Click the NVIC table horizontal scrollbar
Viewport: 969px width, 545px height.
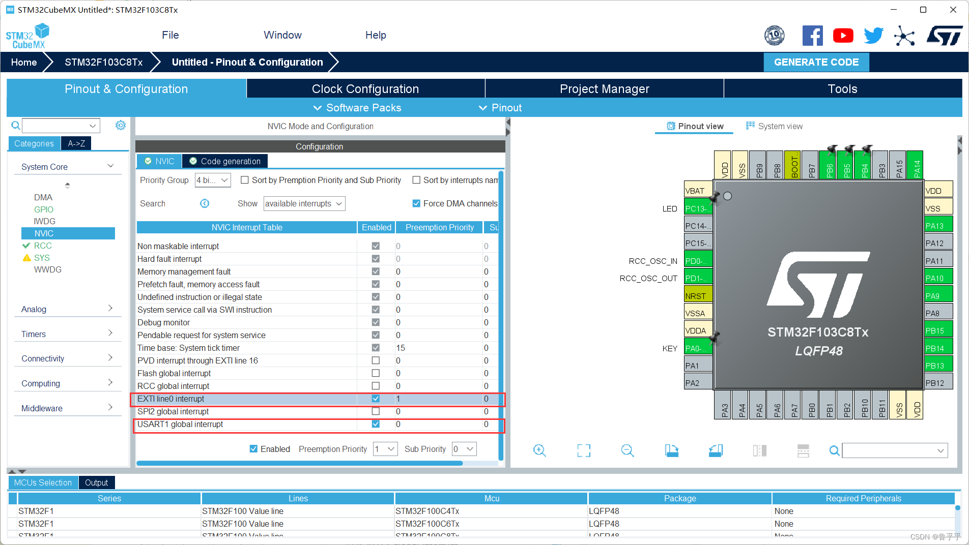click(x=299, y=463)
